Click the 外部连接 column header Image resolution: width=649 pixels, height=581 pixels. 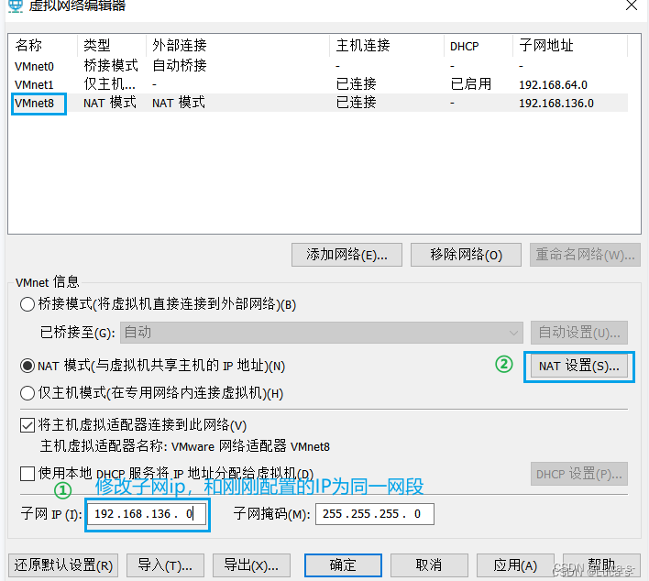click(x=238, y=46)
